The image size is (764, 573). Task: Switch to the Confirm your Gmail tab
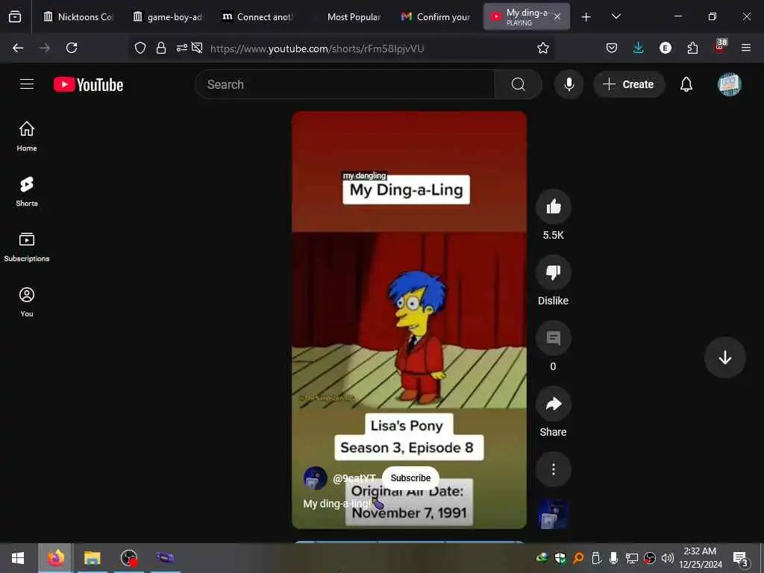pyautogui.click(x=436, y=16)
